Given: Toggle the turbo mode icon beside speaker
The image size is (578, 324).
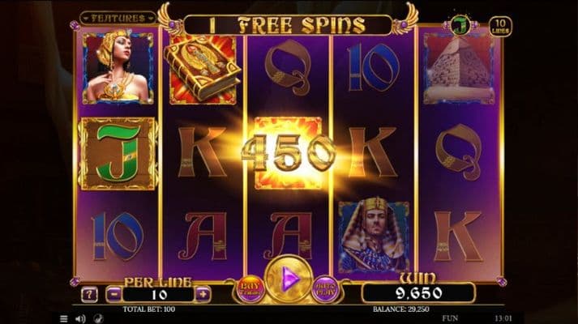Looking at the screenshot, I should pyautogui.click(x=98, y=319).
